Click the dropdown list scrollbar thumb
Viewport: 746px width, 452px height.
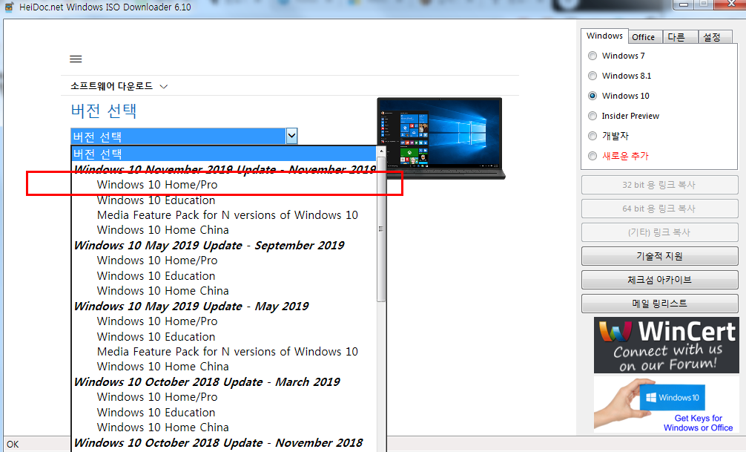click(381, 229)
